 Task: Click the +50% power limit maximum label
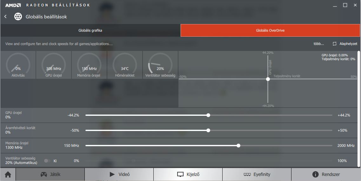tap(342, 130)
